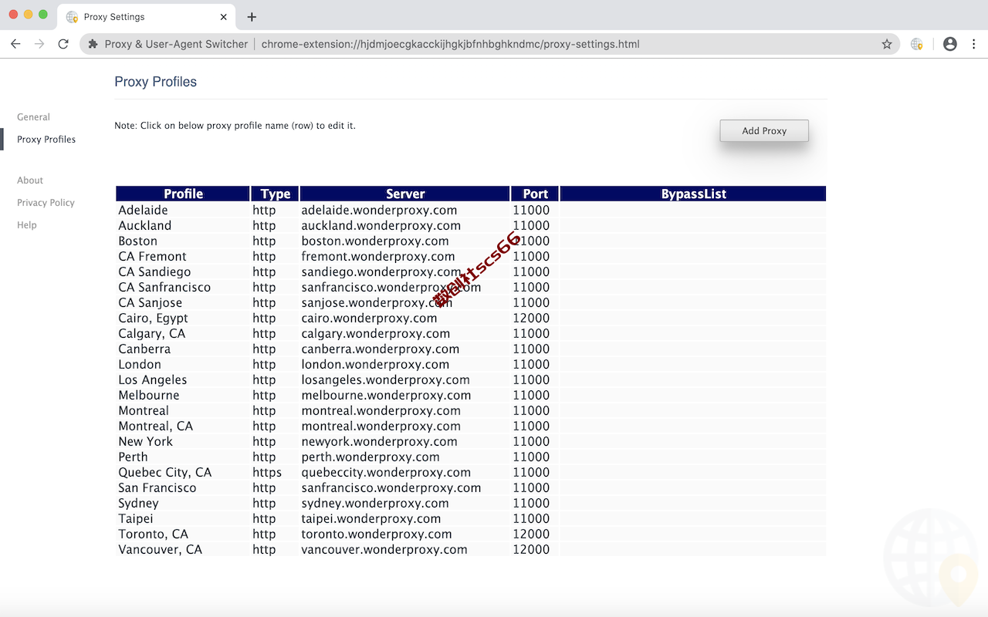Edit the London proxy profile
The image size is (988, 617).
tap(471, 364)
